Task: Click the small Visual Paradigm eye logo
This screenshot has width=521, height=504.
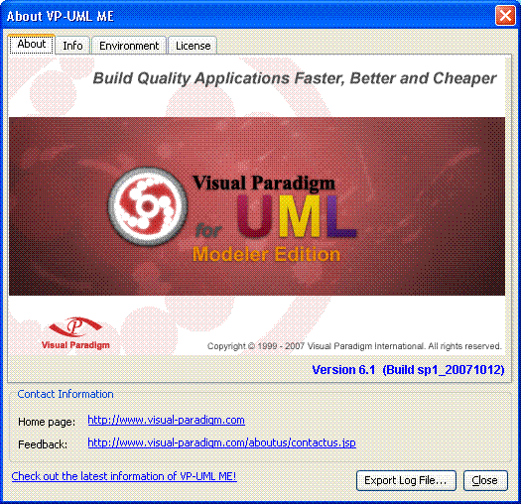Action: (x=75, y=333)
